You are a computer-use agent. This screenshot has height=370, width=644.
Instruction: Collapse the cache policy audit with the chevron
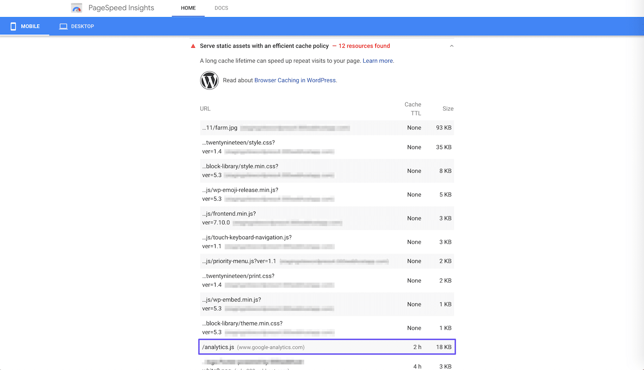(451, 46)
